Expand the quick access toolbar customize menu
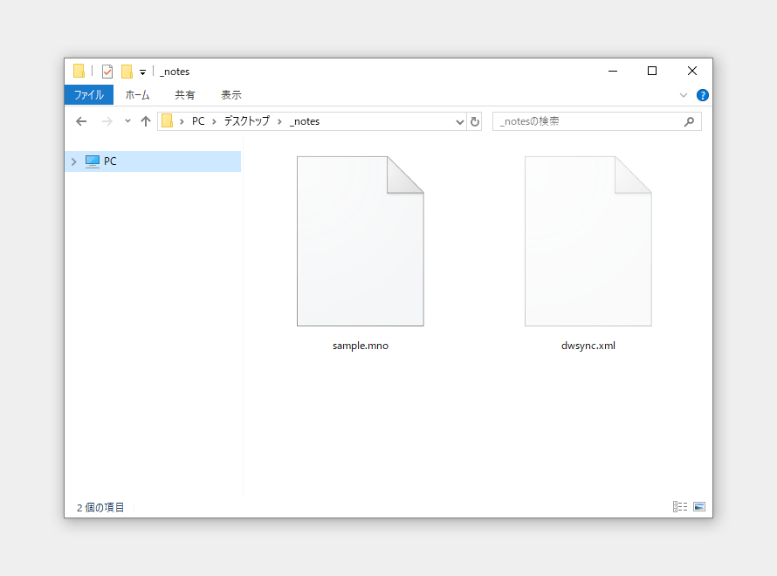The image size is (777, 576). (x=141, y=72)
